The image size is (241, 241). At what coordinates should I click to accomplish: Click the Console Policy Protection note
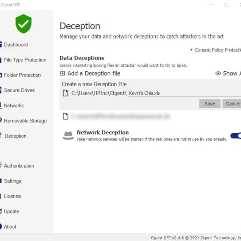tap(215, 50)
